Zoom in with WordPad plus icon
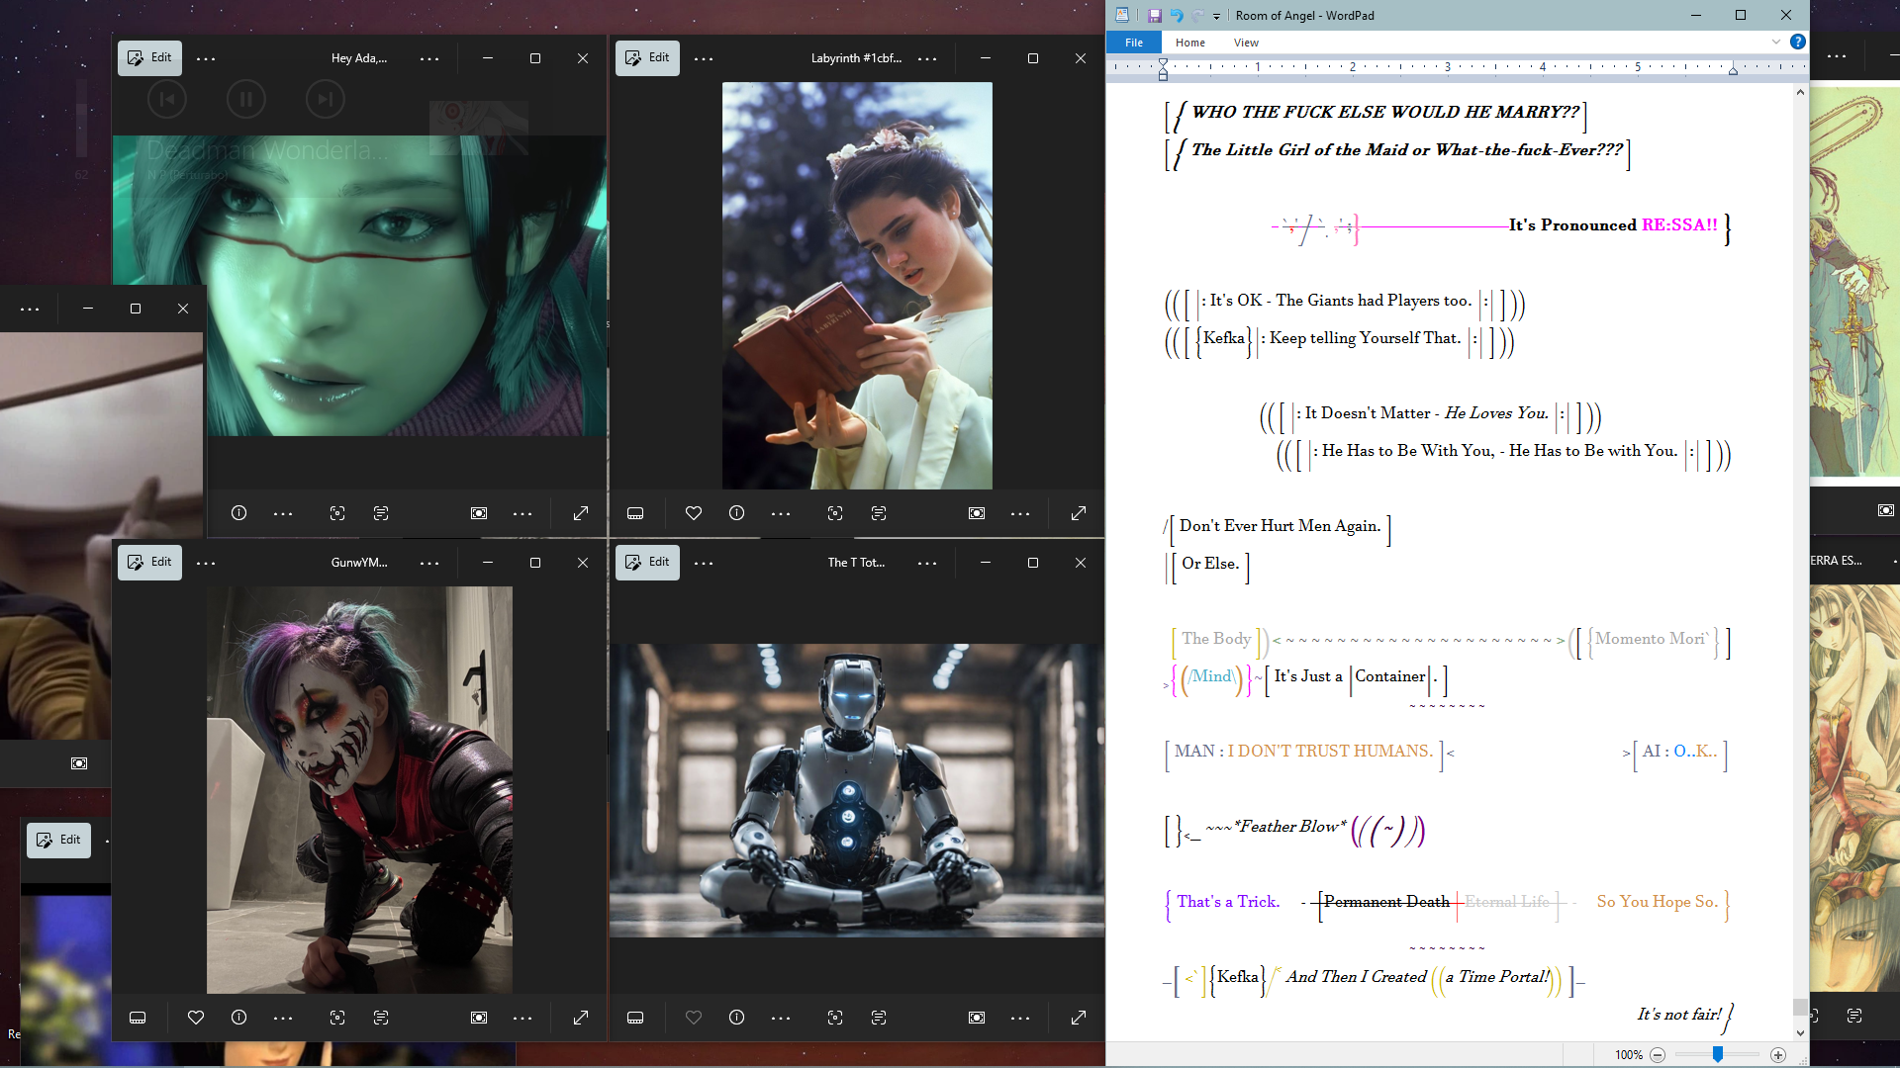Viewport: 1900px width, 1068px height. point(1778,1055)
